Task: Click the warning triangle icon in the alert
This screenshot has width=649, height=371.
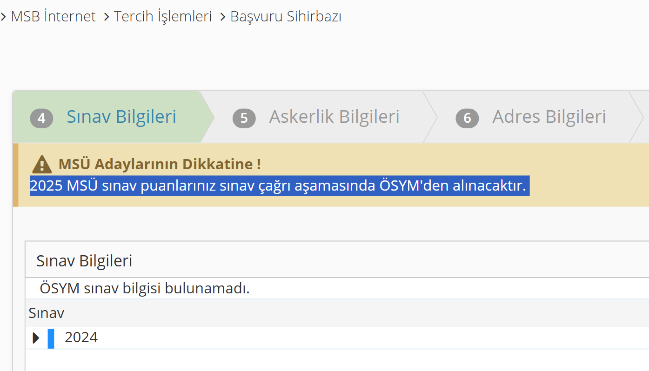Action: point(42,165)
